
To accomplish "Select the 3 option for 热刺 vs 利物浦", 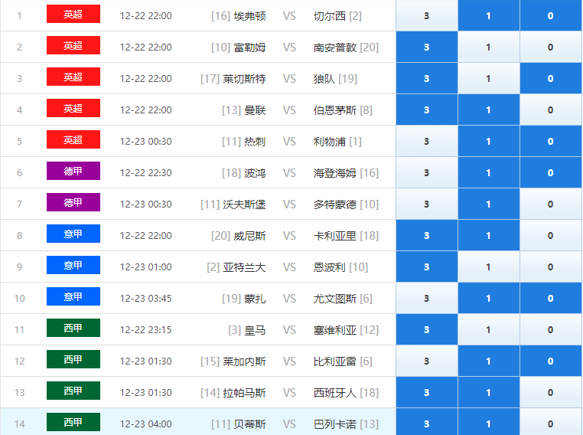I will click(427, 141).
